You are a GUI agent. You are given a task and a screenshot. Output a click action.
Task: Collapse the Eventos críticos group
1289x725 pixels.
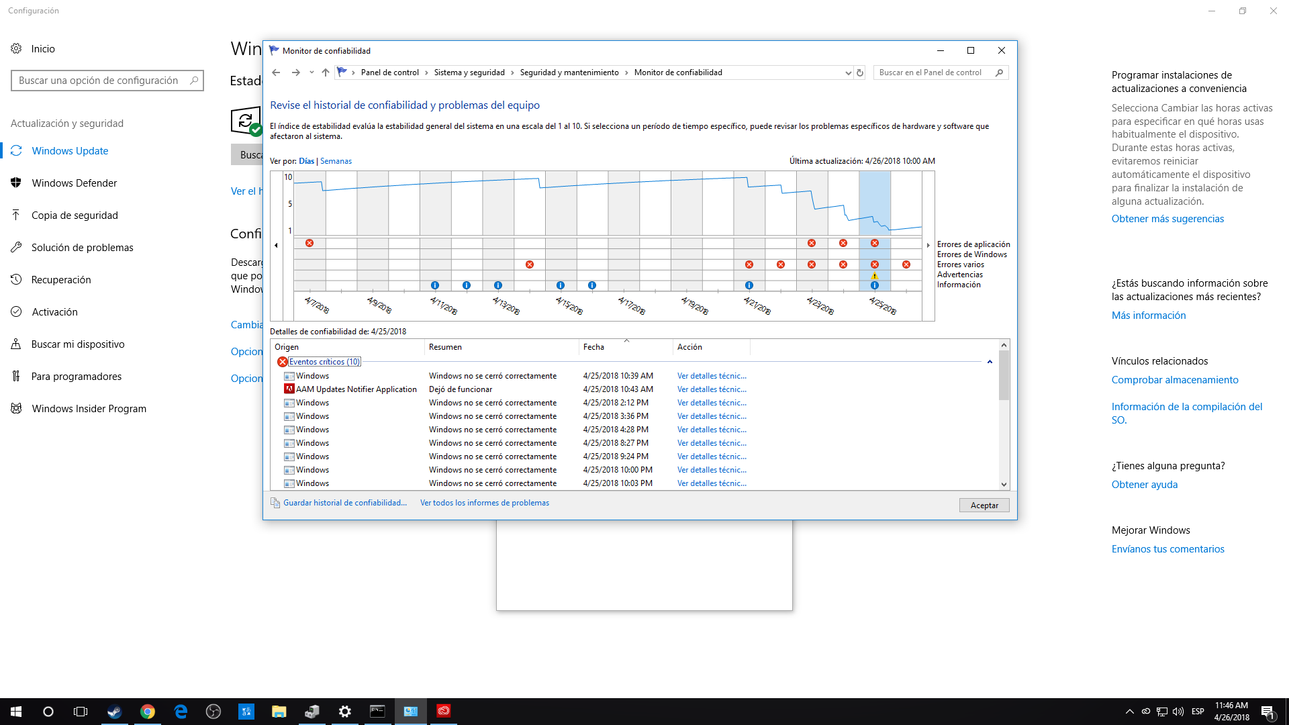[x=990, y=362]
